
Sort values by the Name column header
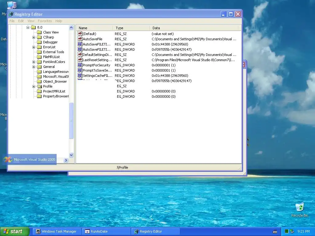(x=94, y=28)
